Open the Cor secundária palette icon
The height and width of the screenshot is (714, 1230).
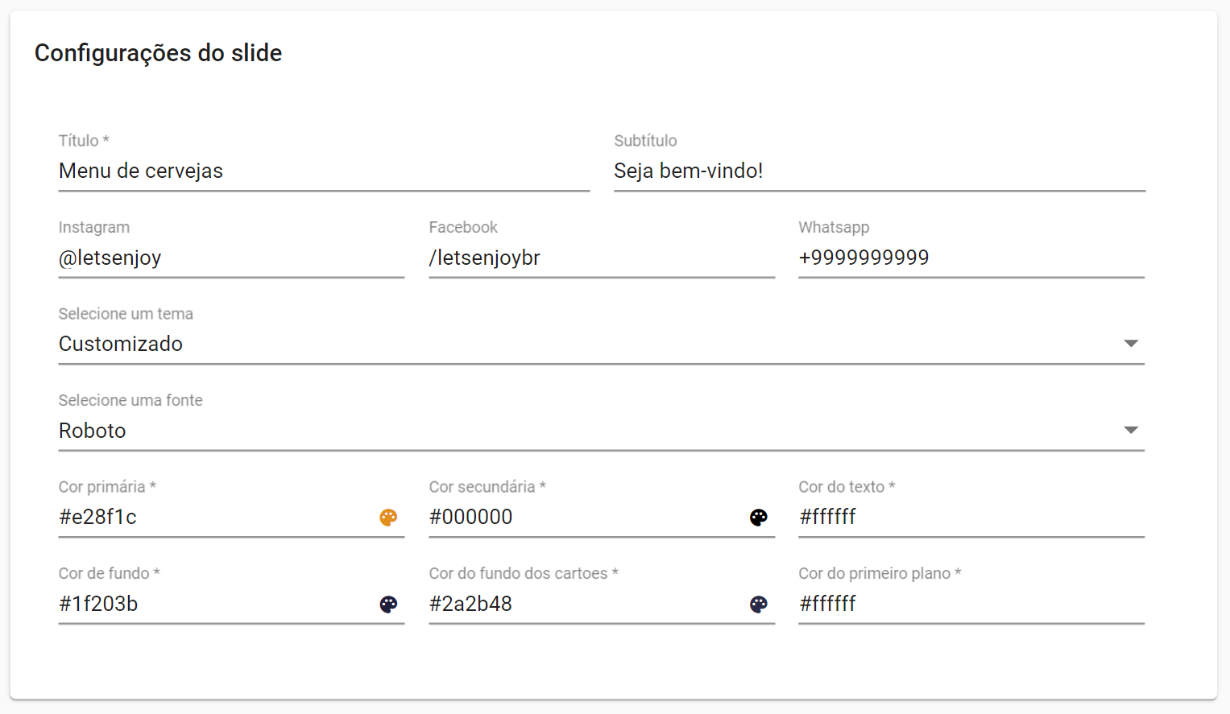click(759, 518)
